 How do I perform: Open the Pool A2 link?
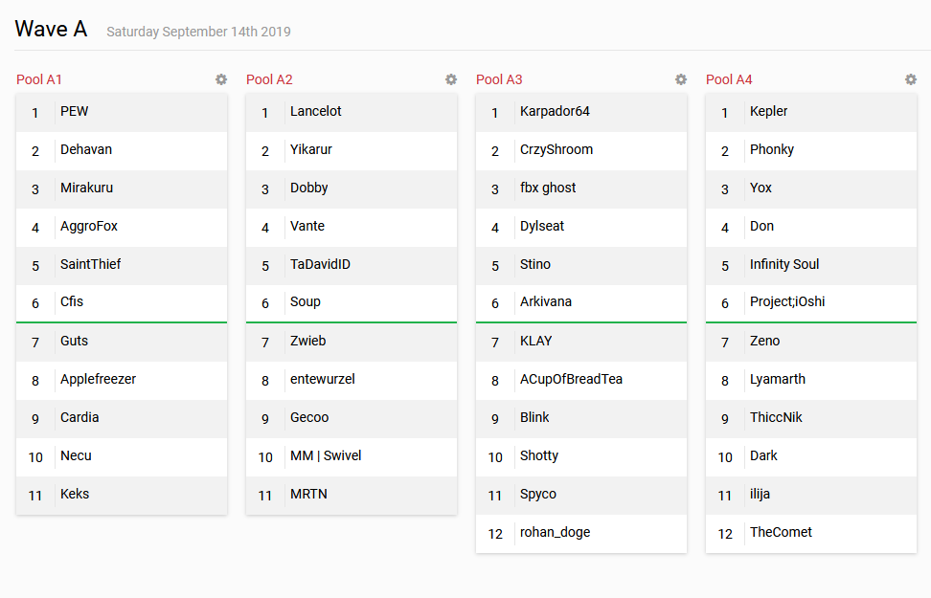(x=269, y=79)
